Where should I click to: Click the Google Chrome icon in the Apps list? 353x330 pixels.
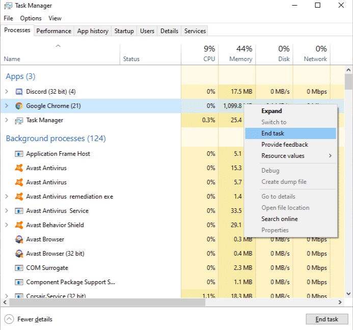tap(19, 106)
